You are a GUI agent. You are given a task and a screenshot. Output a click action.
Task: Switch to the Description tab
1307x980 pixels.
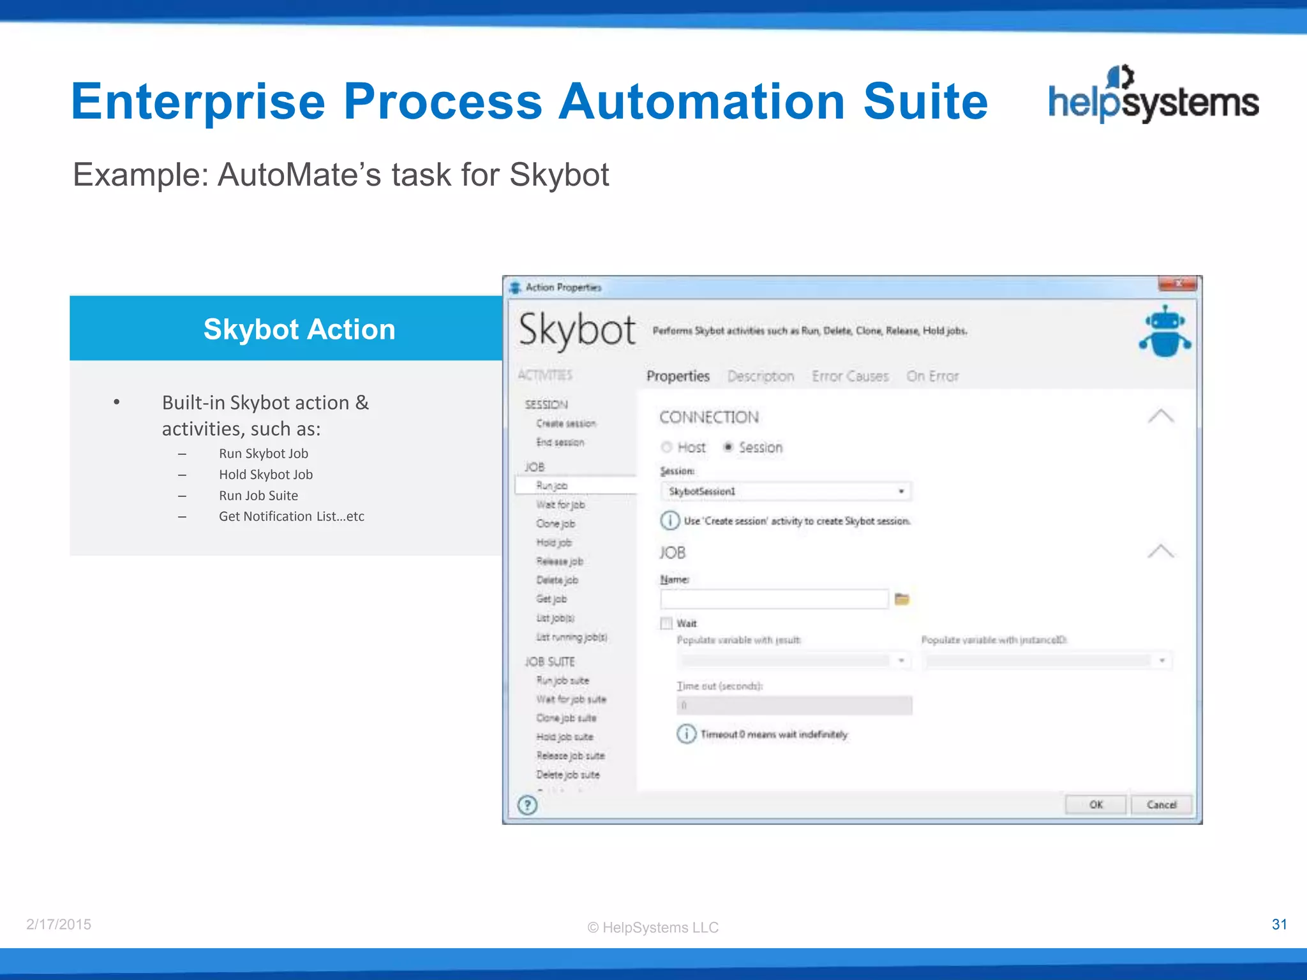[761, 376]
